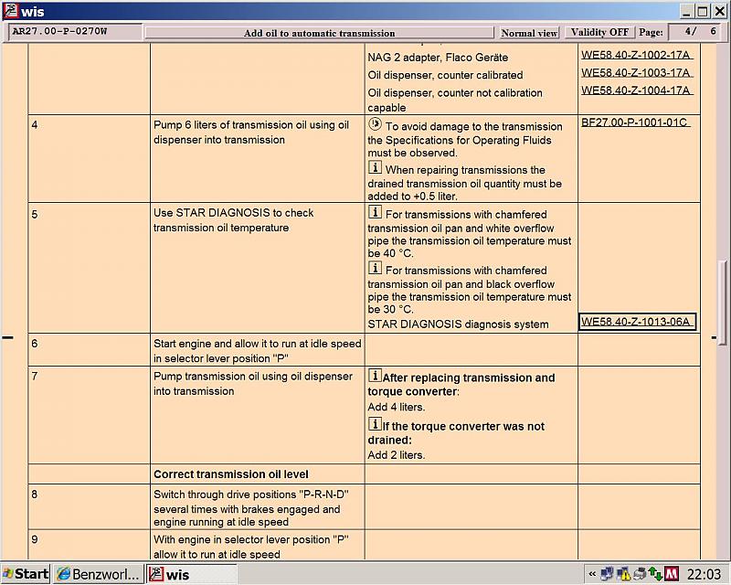Viewport: 731px width, 585px height.
Task: Click the info icon beside 'After replacing transmission'
Action: [375, 375]
